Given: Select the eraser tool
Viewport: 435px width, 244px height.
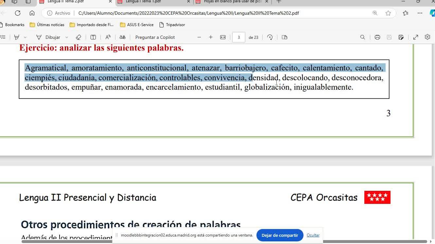Looking at the screenshot, I should (78, 37).
